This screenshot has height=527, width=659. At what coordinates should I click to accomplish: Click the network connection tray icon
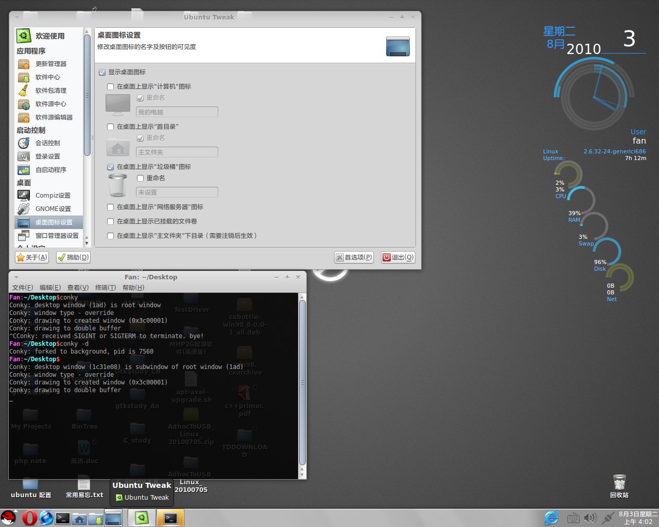pyautogui.click(x=609, y=518)
